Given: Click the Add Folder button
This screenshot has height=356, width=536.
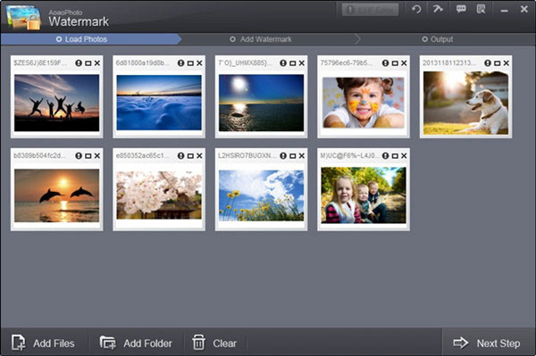Looking at the screenshot, I should (x=136, y=343).
